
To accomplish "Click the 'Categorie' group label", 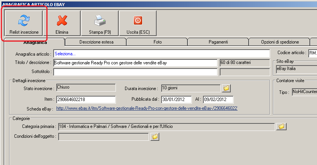I will point(21,118).
